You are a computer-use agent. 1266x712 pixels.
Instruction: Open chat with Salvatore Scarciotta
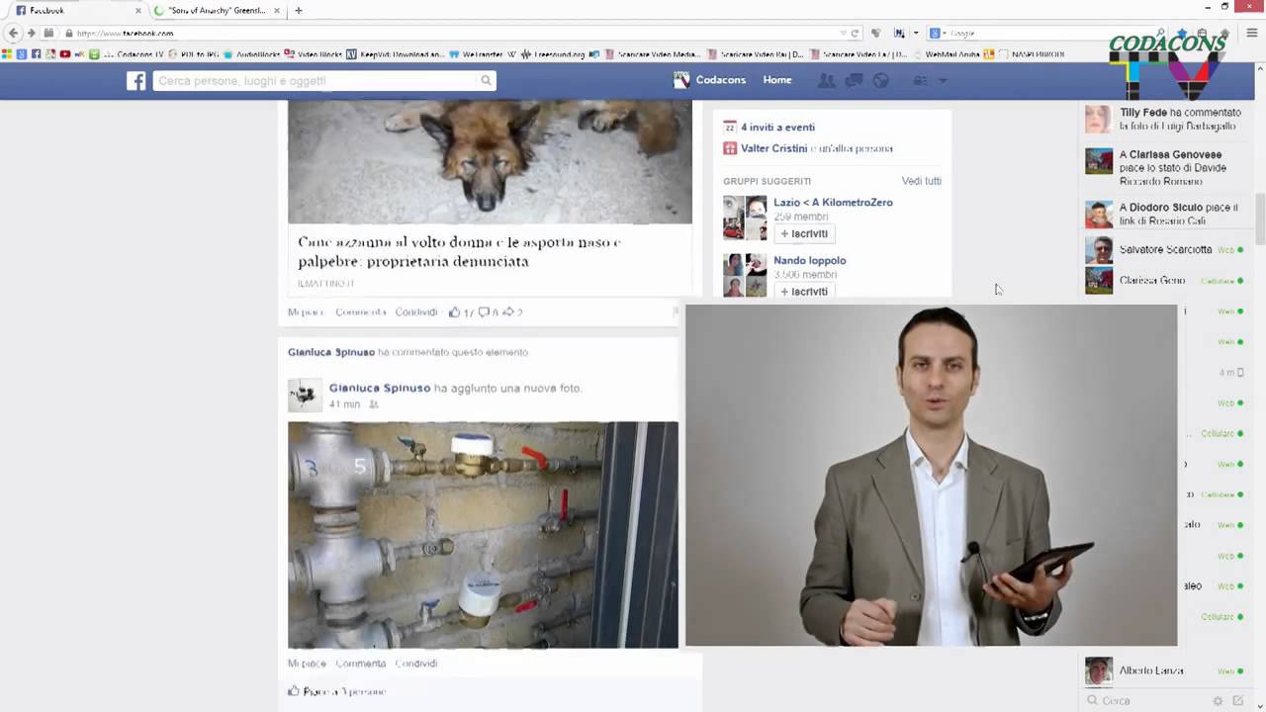point(1164,250)
